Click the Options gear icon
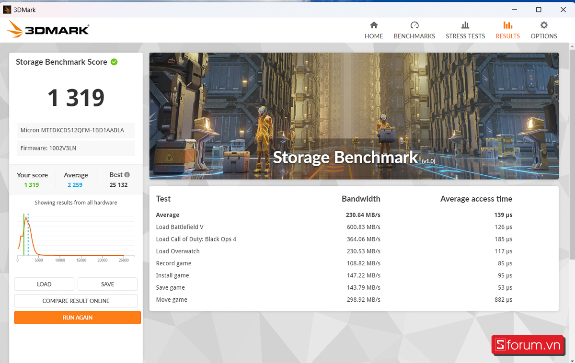The height and width of the screenshot is (363, 575). (544, 25)
